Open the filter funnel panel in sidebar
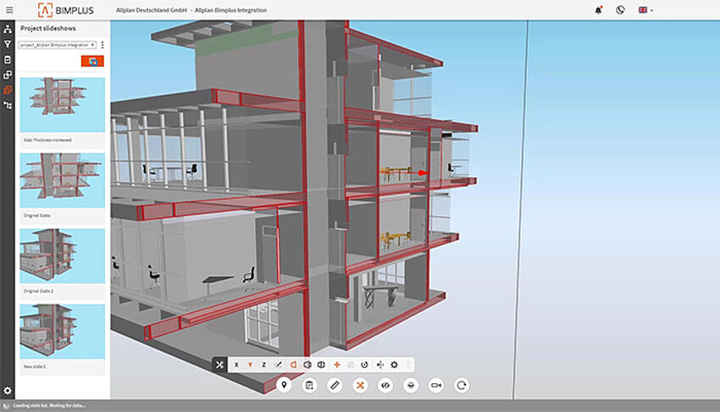This screenshot has height=412, width=720. click(x=8, y=44)
